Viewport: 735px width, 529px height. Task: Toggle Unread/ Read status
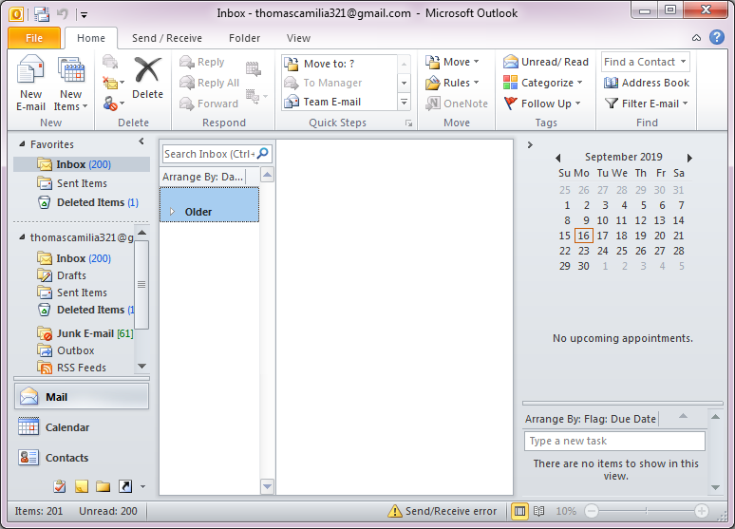pos(546,62)
